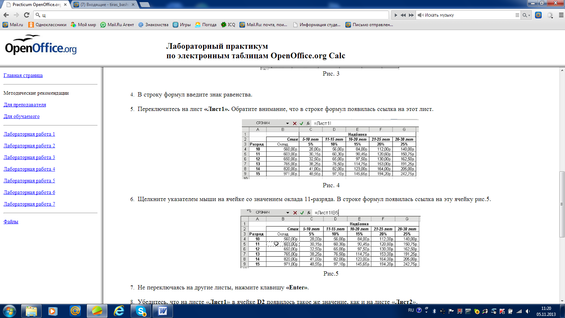Click the scrollbar down arrow
Image resolution: width=565 pixels, height=318 pixels.
coord(562,301)
